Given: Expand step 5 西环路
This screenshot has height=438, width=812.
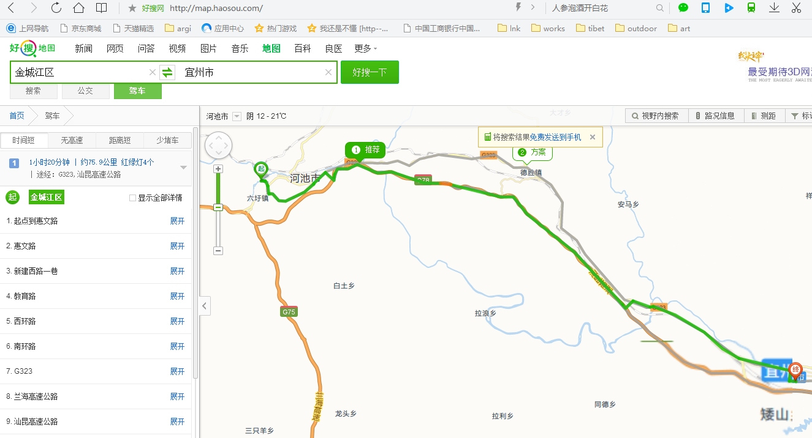Looking at the screenshot, I should coord(177,321).
